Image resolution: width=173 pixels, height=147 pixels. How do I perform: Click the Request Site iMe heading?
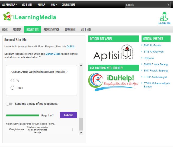(x=15, y=40)
